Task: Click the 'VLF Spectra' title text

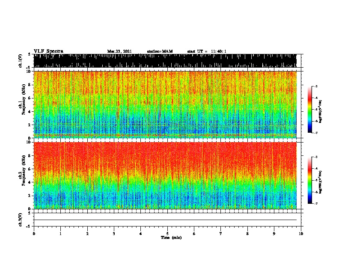Action: 48,51
